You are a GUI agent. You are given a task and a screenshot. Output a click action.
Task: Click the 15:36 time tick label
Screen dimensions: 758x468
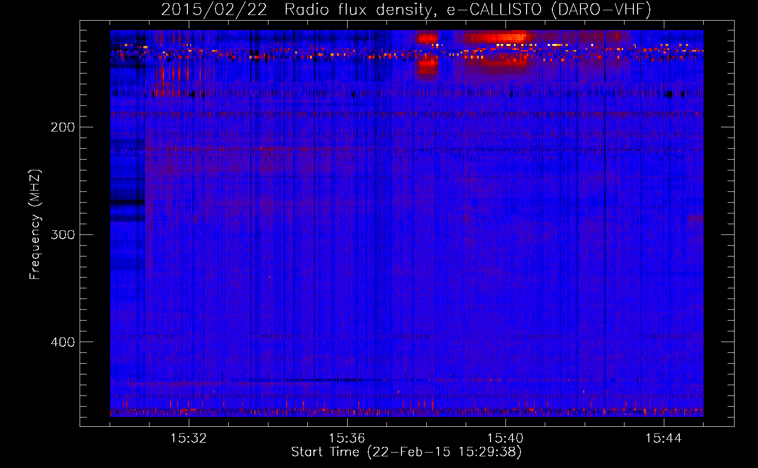click(x=347, y=439)
